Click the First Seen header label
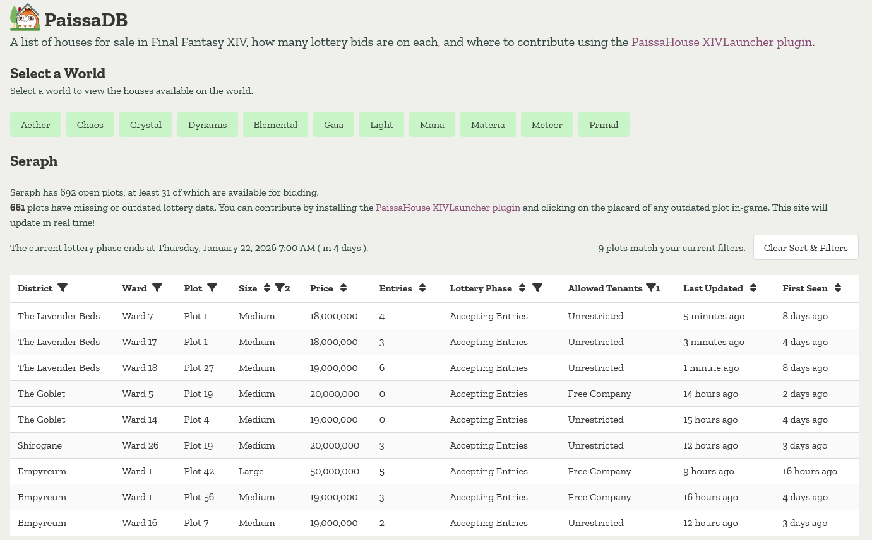The image size is (872, 540). point(805,288)
